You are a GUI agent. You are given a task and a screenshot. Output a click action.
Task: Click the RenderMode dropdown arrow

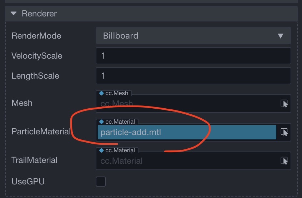[281, 36]
